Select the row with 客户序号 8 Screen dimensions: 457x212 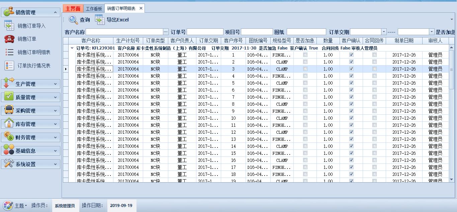coord(258,104)
